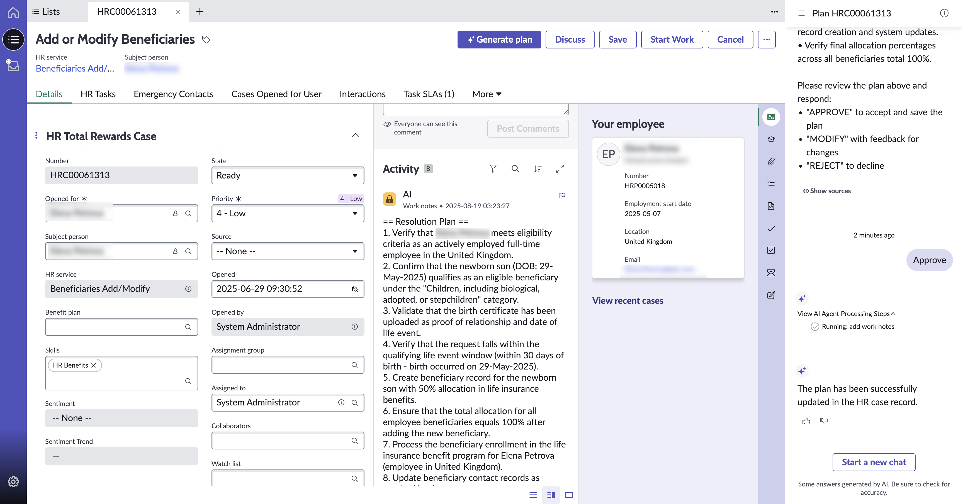
Task: Click the Generate plan button
Action: point(499,39)
